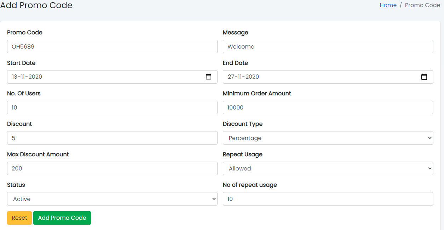Image resolution: width=444 pixels, height=230 pixels.
Task: Click the Max Discount Amount field
Action: (x=112, y=168)
